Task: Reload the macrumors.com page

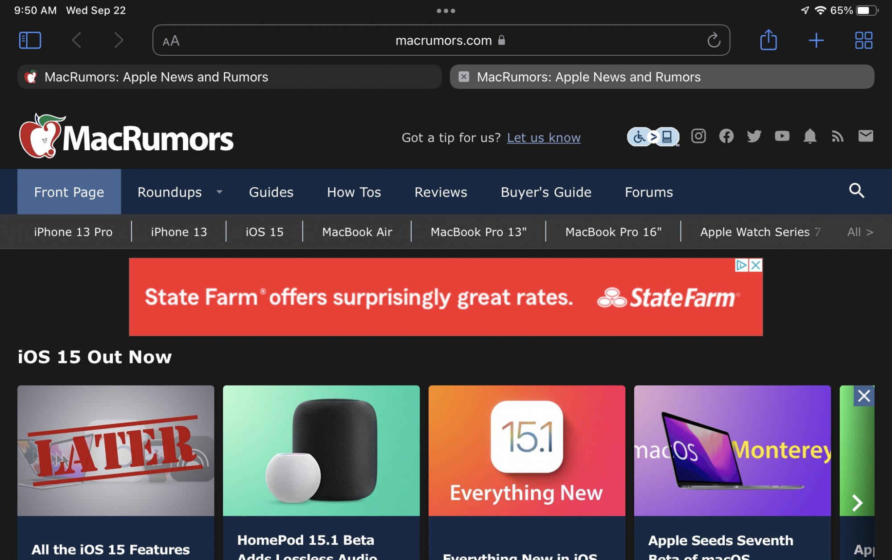Action: (714, 40)
